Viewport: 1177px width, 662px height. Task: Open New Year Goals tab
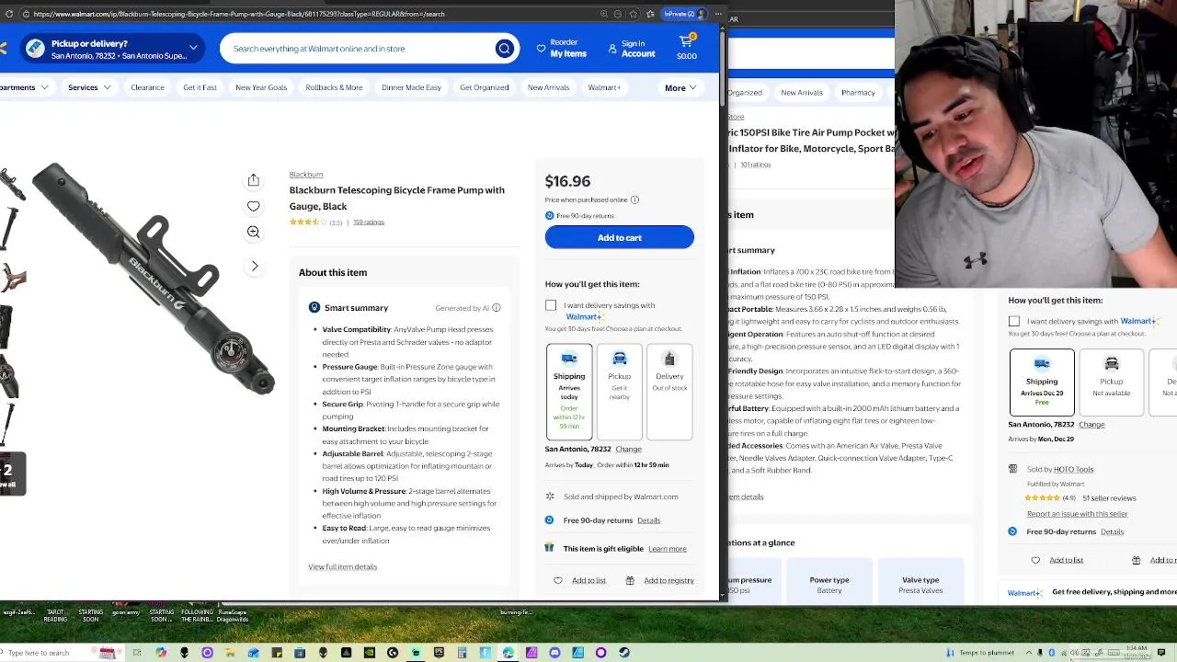click(261, 87)
